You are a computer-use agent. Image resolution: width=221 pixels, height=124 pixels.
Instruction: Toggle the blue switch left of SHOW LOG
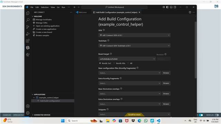(201, 115)
